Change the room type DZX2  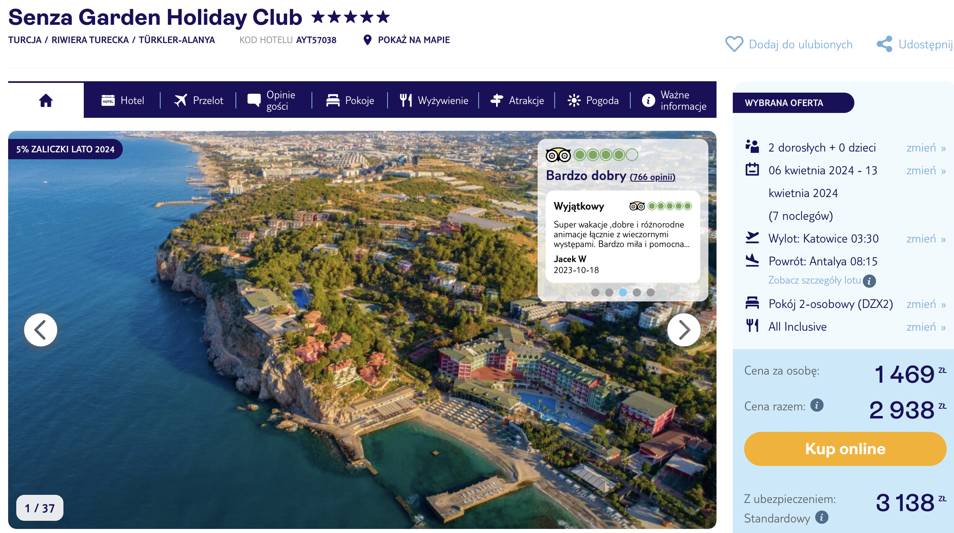926,304
